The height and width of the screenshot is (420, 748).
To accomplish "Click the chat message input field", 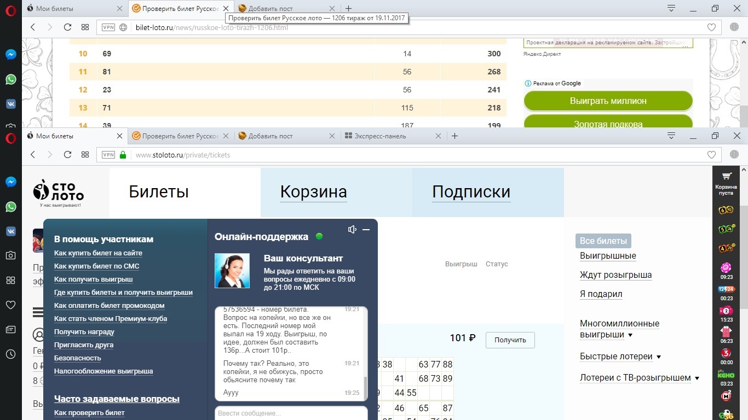I will click(x=290, y=413).
